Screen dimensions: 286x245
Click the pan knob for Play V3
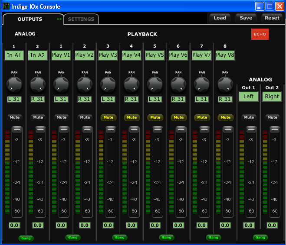point(108,84)
